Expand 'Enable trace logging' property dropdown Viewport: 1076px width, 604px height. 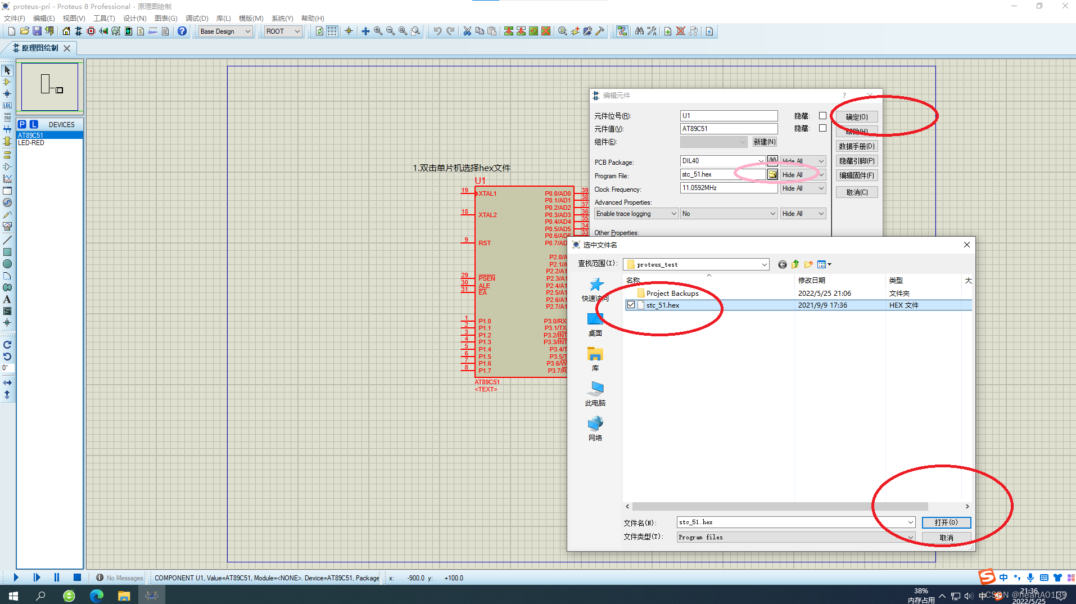[636, 214]
